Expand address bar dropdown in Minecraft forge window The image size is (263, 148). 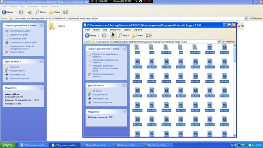point(219,42)
